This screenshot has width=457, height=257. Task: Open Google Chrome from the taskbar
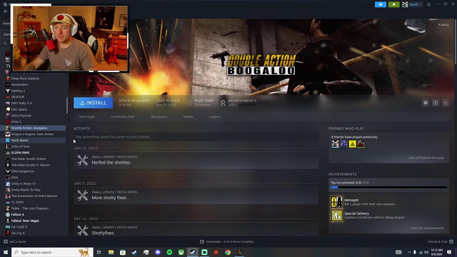point(228,252)
